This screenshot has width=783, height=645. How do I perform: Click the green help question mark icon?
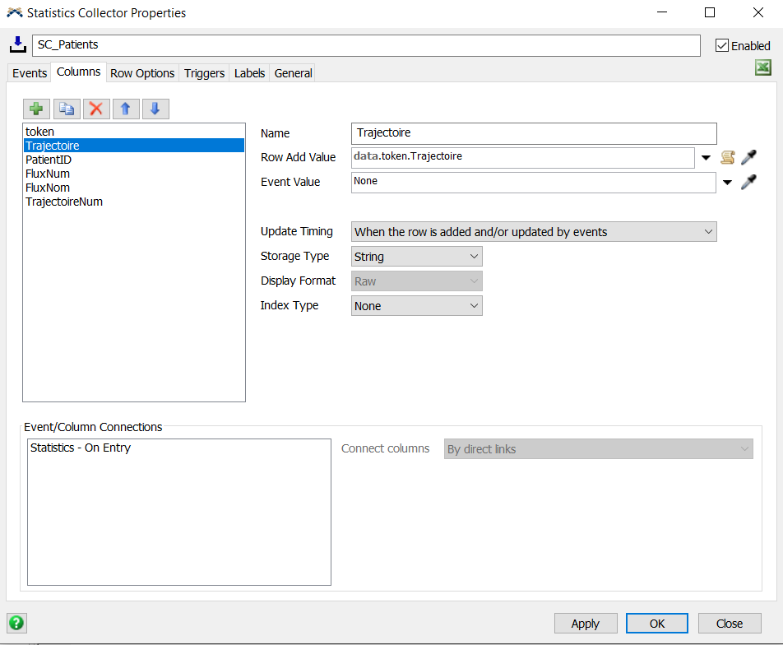click(16, 623)
